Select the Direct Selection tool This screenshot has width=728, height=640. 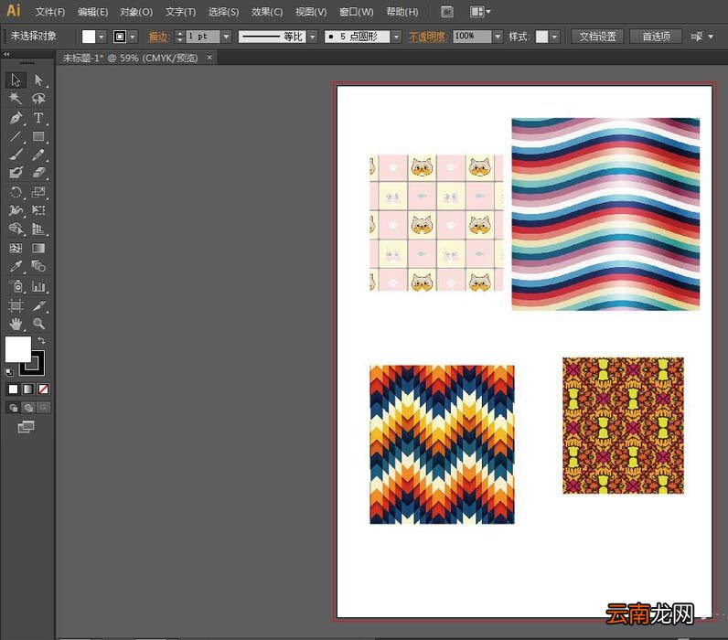click(38, 80)
